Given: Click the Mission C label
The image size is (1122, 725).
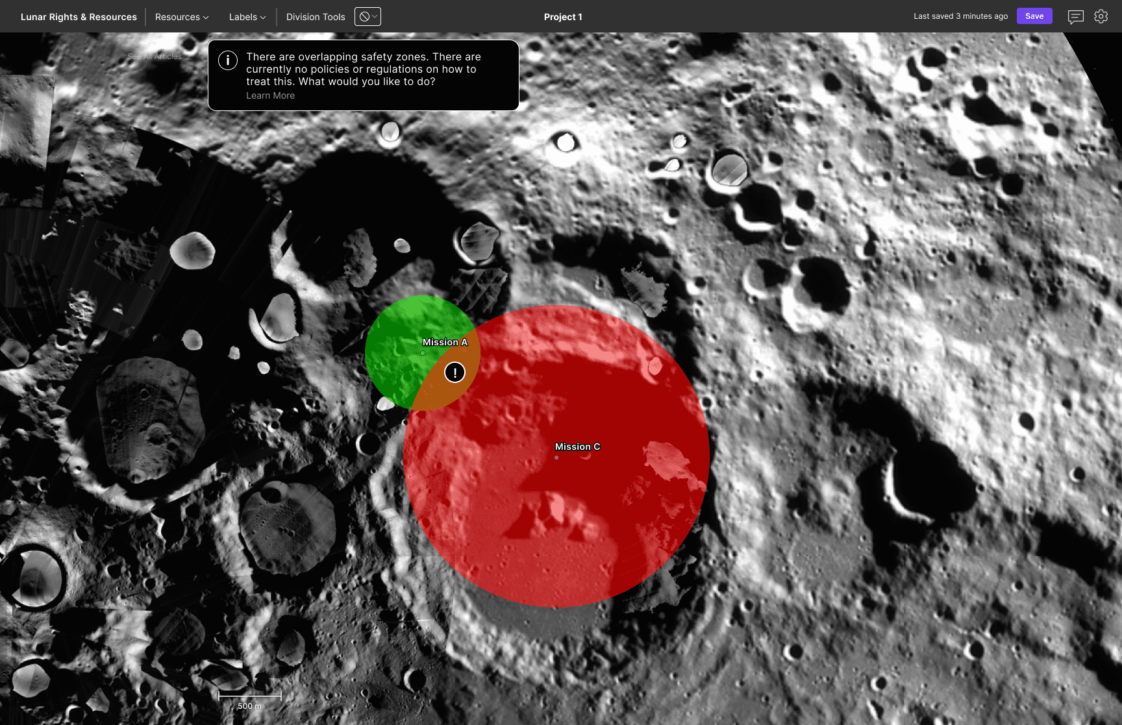Looking at the screenshot, I should point(577,447).
